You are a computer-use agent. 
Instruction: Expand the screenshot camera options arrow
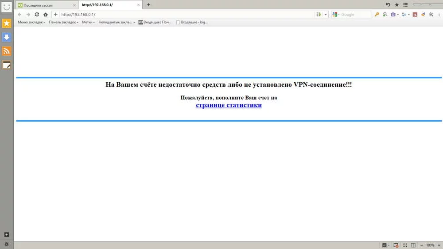click(398, 15)
